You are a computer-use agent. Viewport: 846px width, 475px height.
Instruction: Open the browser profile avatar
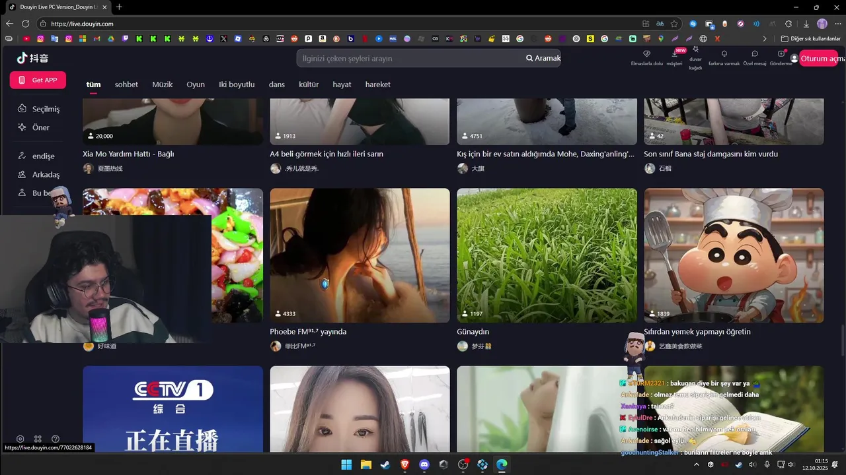822,24
